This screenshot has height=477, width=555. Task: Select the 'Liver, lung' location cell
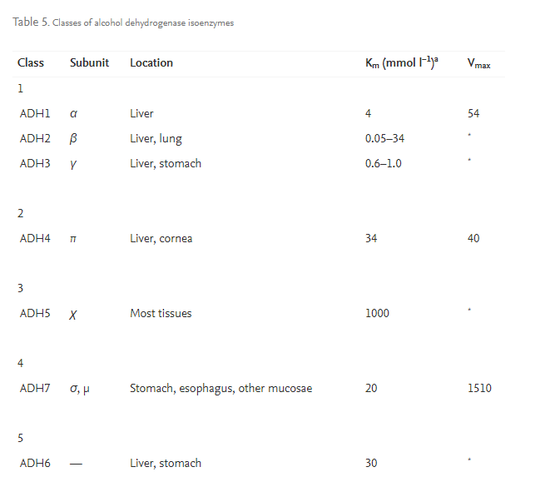point(156,138)
